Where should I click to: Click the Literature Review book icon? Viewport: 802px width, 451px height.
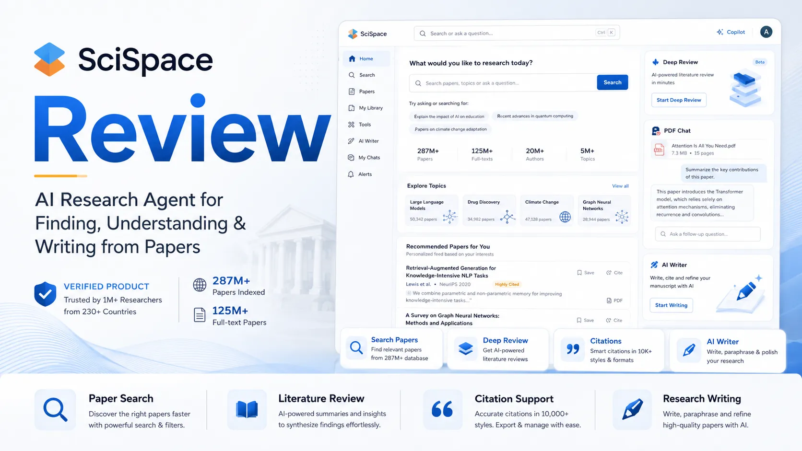(x=247, y=409)
